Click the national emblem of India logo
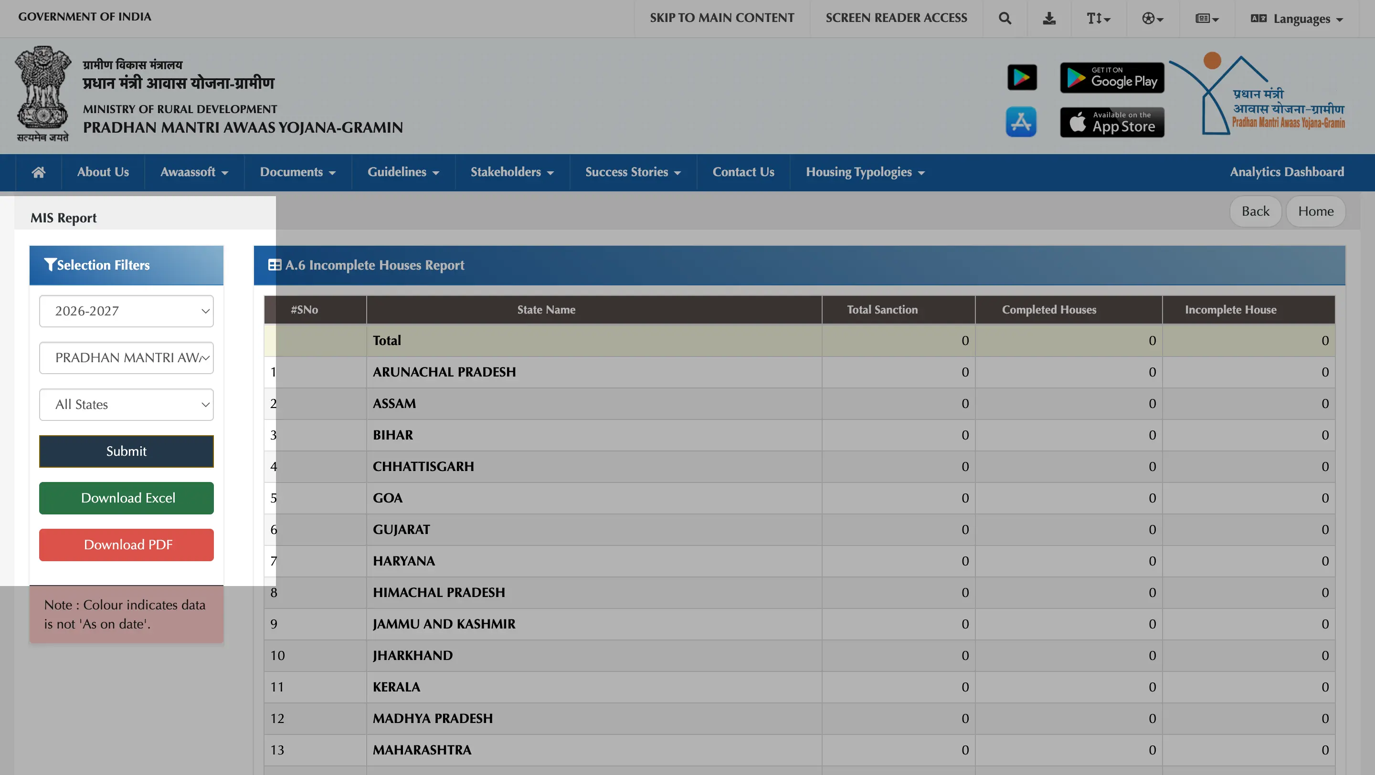Viewport: 1375px width, 775px height. [x=42, y=94]
